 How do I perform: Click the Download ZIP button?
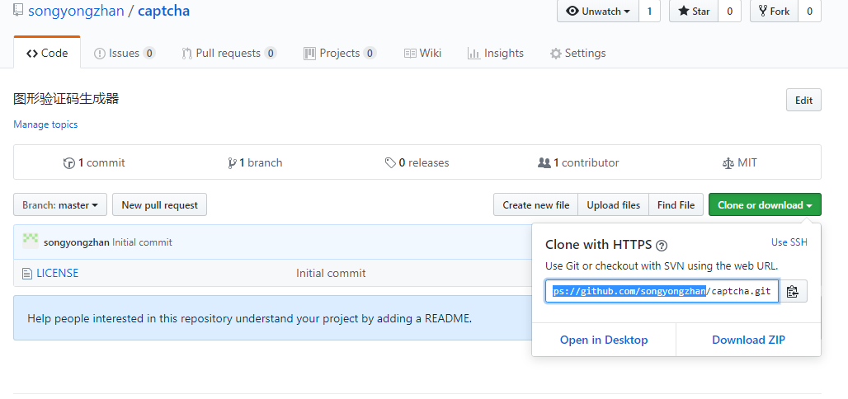pos(748,340)
